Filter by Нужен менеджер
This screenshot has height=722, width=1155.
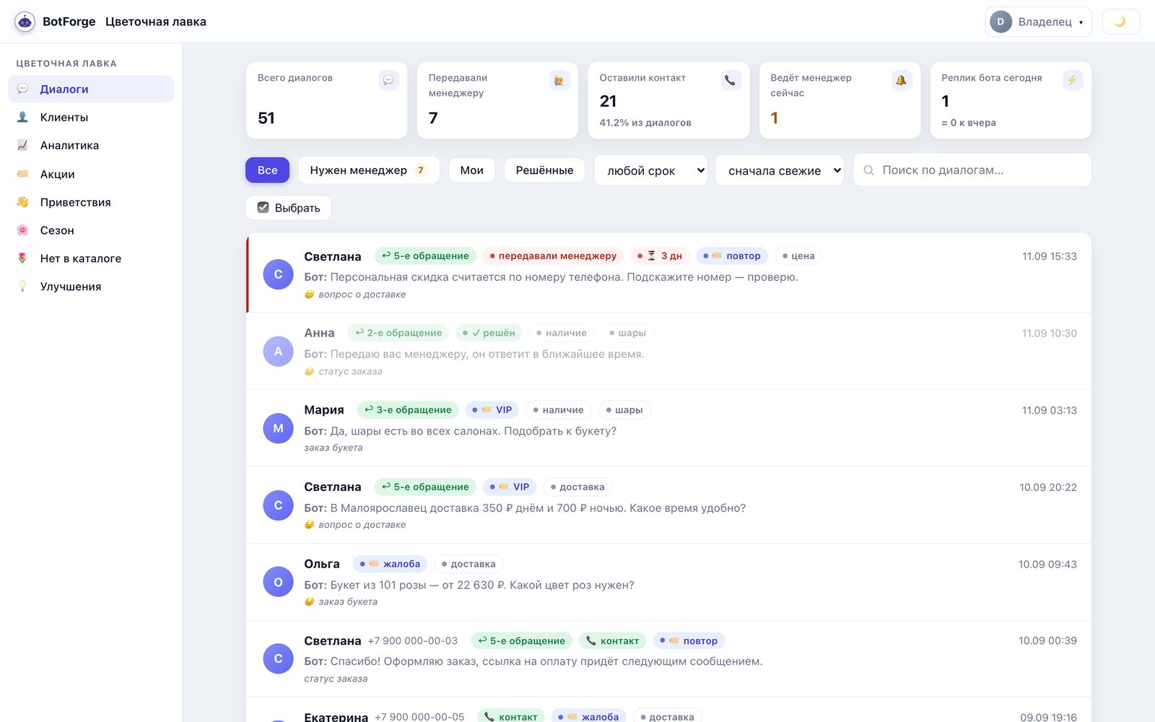(368, 170)
